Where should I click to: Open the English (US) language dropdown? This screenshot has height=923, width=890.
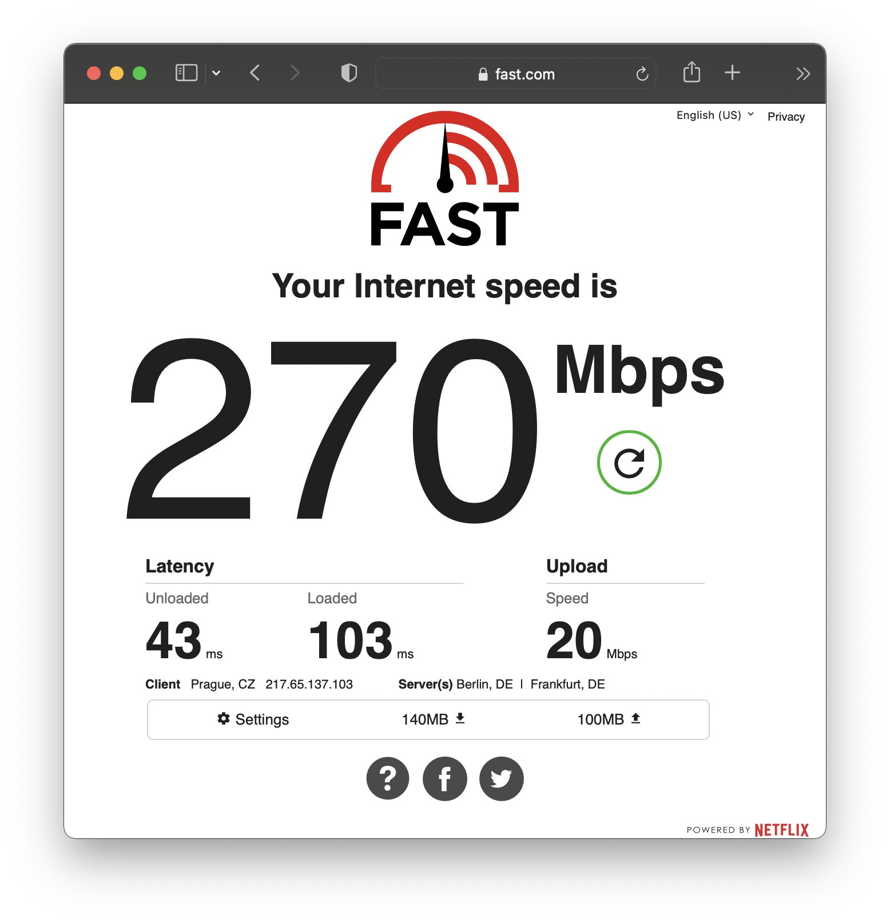[715, 115]
